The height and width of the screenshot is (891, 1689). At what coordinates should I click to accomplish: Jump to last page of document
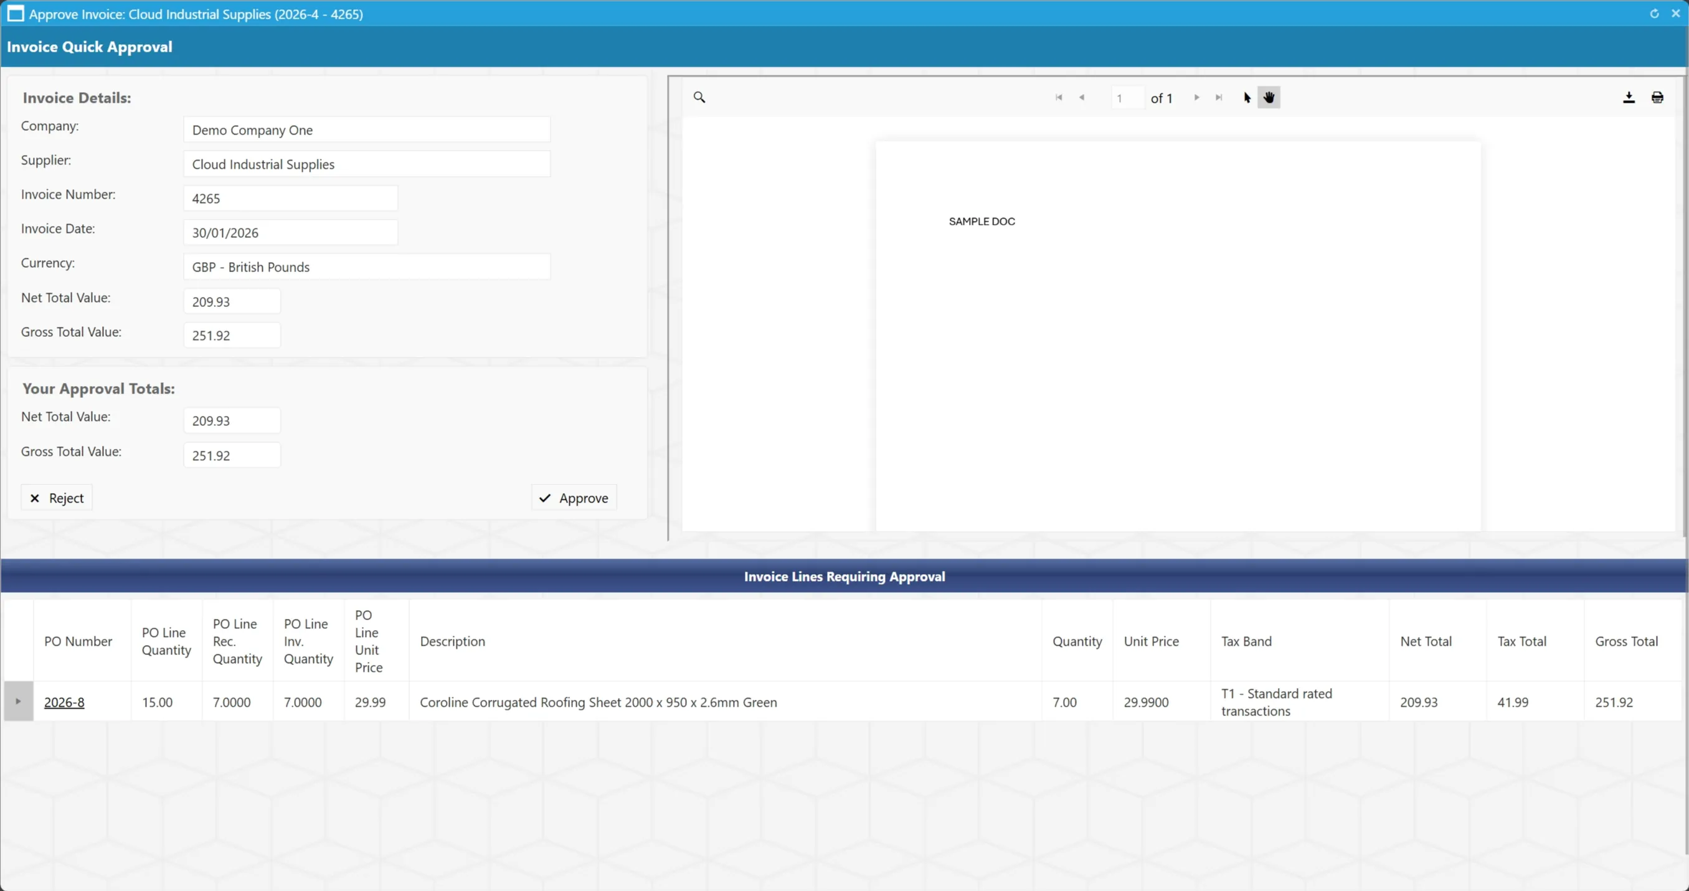1219,97
